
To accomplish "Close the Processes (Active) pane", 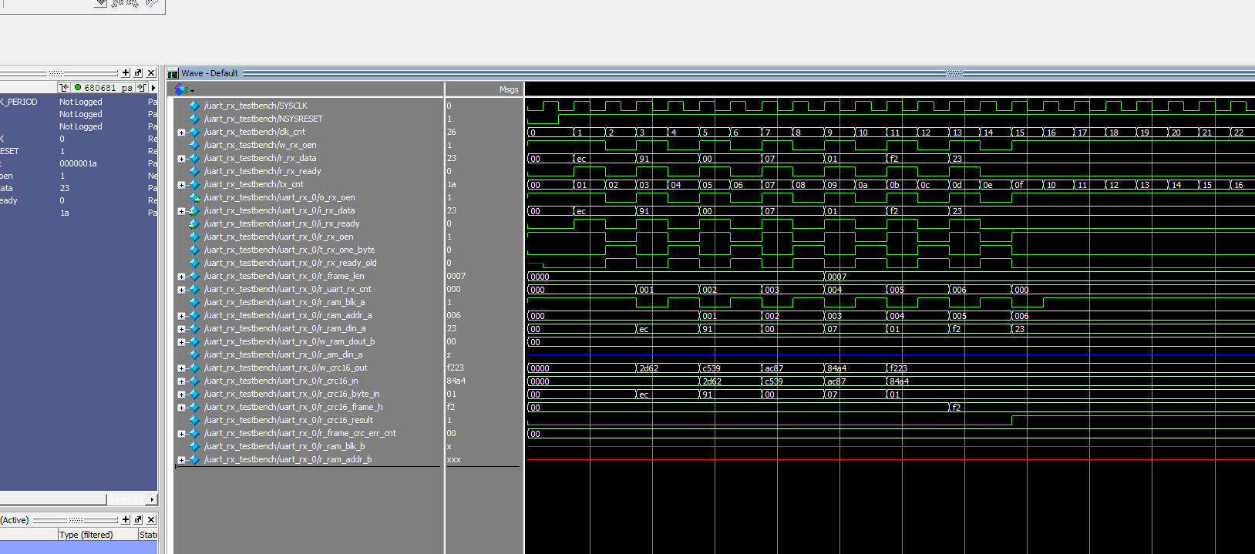I will 151,519.
